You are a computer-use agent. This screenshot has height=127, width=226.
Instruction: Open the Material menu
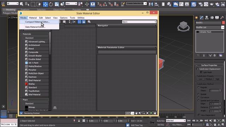33,18
